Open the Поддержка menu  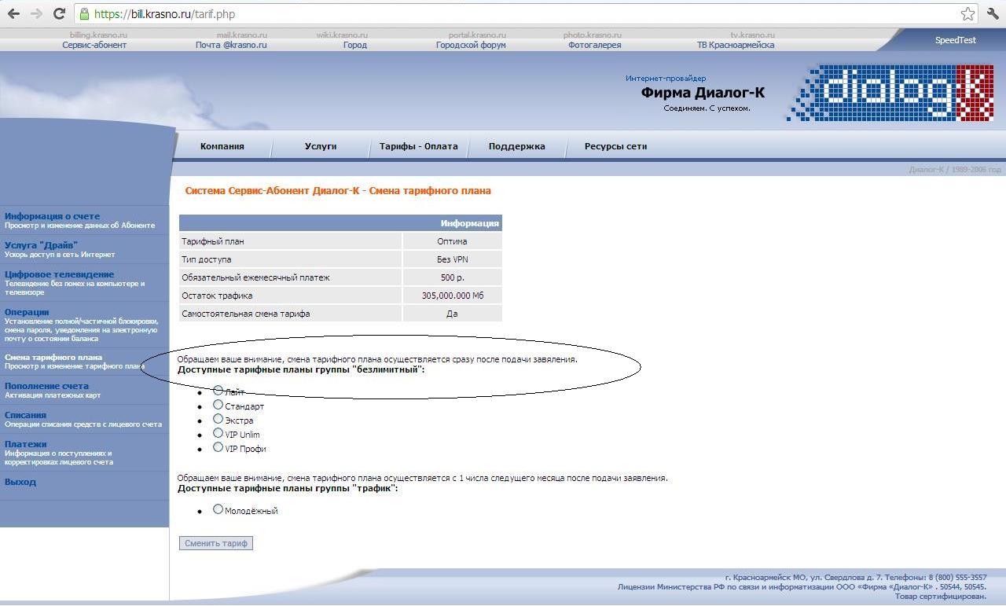click(x=516, y=146)
